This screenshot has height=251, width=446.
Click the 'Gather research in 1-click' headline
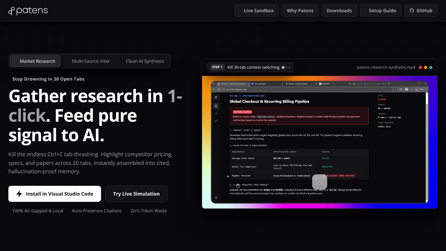coord(95,116)
